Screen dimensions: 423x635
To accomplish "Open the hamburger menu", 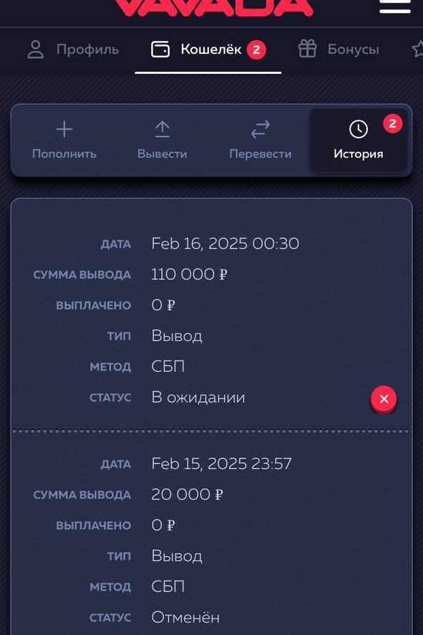I will pos(394,6).
